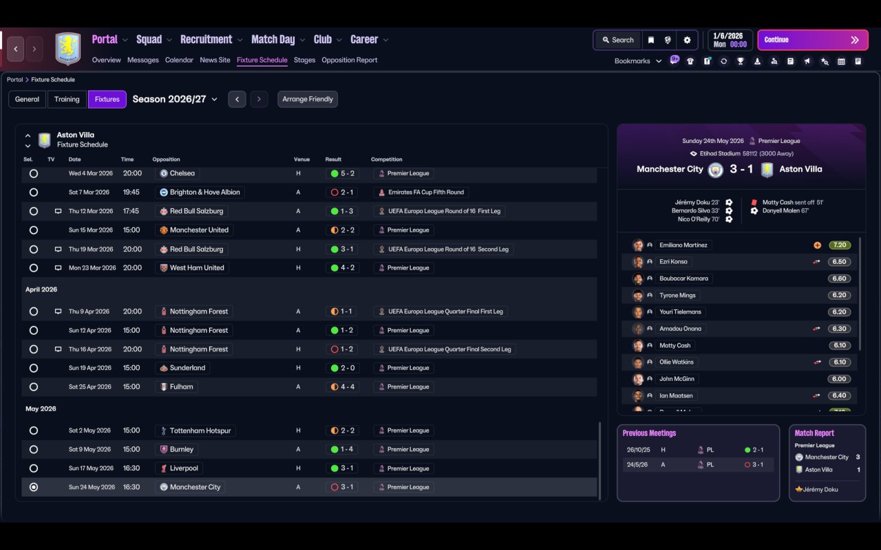This screenshot has width=881, height=550.
Task: Select the Brighton & Hove Albion fixture radio
Action: coord(34,192)
